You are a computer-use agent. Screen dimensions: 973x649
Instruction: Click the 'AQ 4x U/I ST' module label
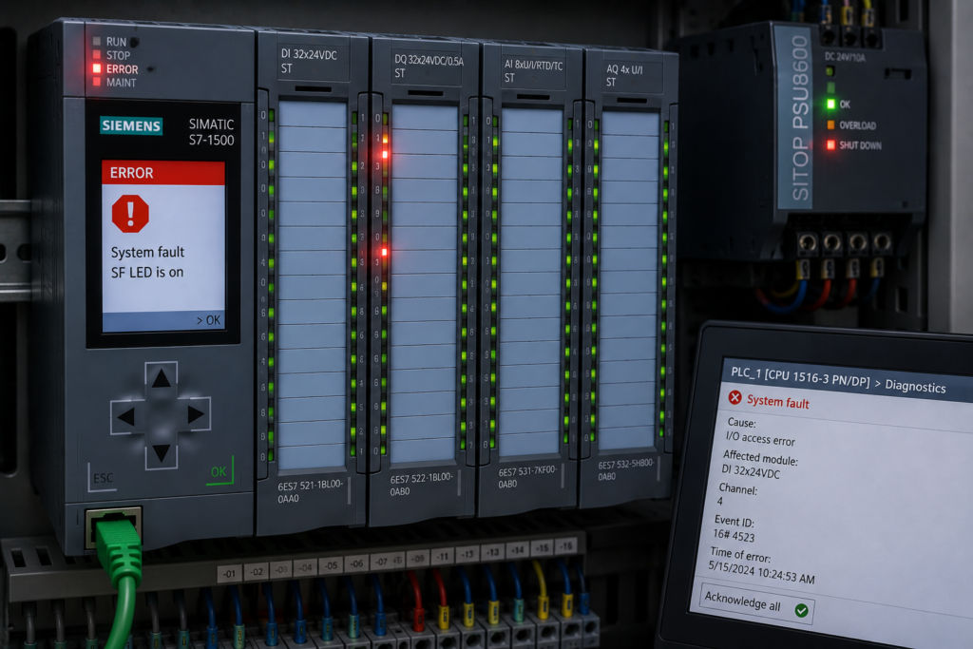click(623, 76)
